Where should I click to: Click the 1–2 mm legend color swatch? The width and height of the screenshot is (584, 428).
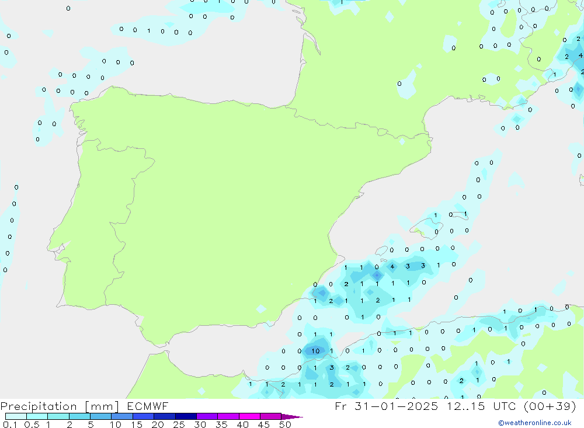coord(58,416)
